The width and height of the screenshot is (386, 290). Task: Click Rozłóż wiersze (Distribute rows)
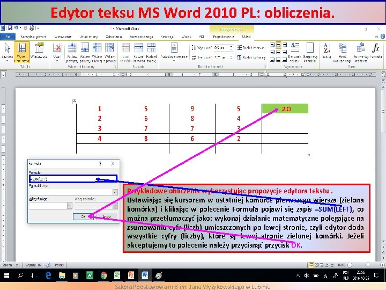pyautogui.click(x=250, y=48)
